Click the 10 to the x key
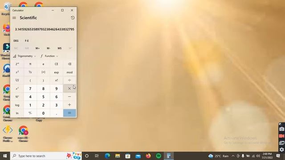 tap(17, 97)
